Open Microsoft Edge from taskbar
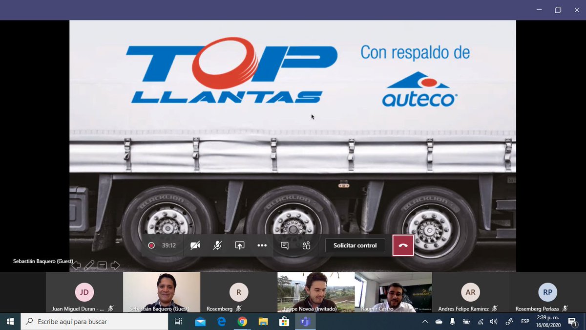Screen dimensions: 586x330 click(x=221, y=321)
